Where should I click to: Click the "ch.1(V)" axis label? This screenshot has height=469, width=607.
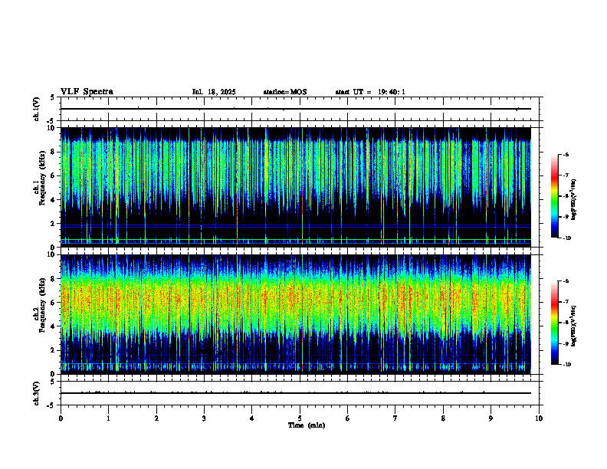click(37, 109)
